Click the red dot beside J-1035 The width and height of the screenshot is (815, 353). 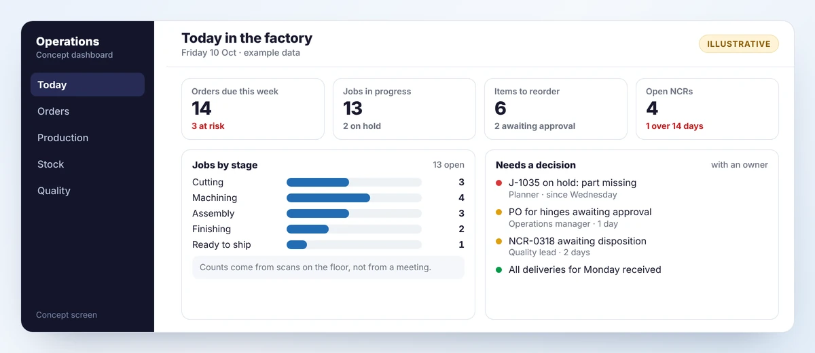499,183
